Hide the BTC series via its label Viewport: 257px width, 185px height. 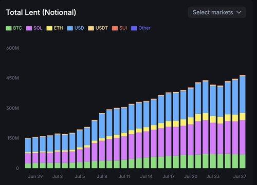tap(17, 28)
